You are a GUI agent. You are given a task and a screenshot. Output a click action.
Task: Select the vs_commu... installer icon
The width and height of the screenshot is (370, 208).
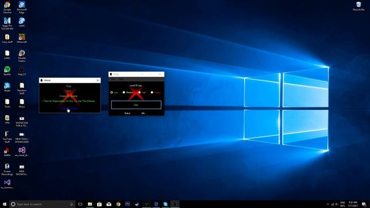coord(7,184)
